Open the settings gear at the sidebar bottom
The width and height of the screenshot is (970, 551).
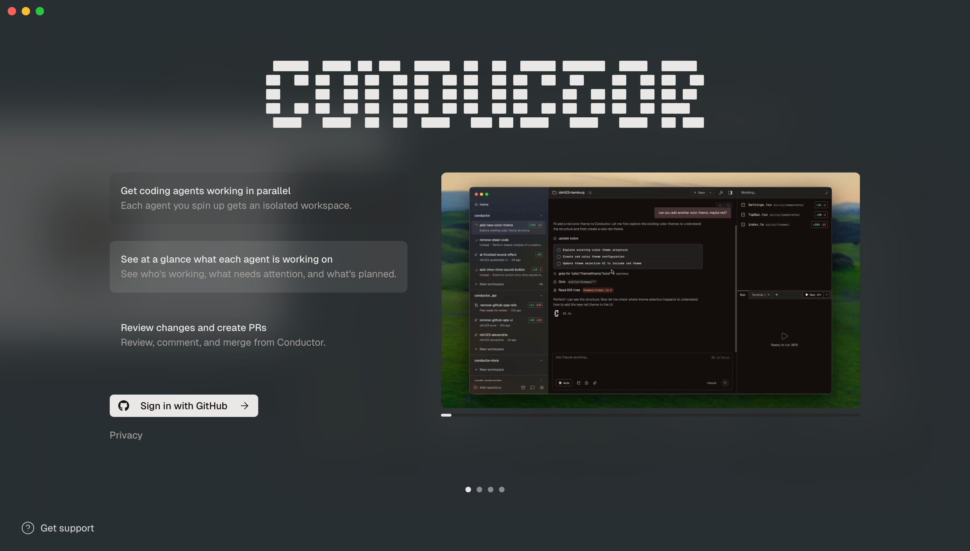click(x=543, y=388)
